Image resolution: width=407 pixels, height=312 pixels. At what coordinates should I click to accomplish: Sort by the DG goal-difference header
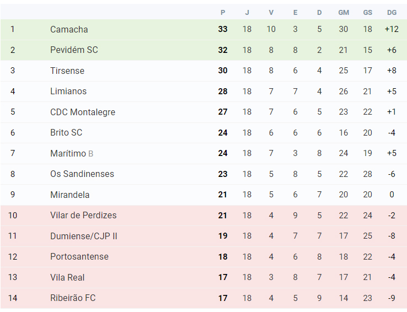point(392,13)
